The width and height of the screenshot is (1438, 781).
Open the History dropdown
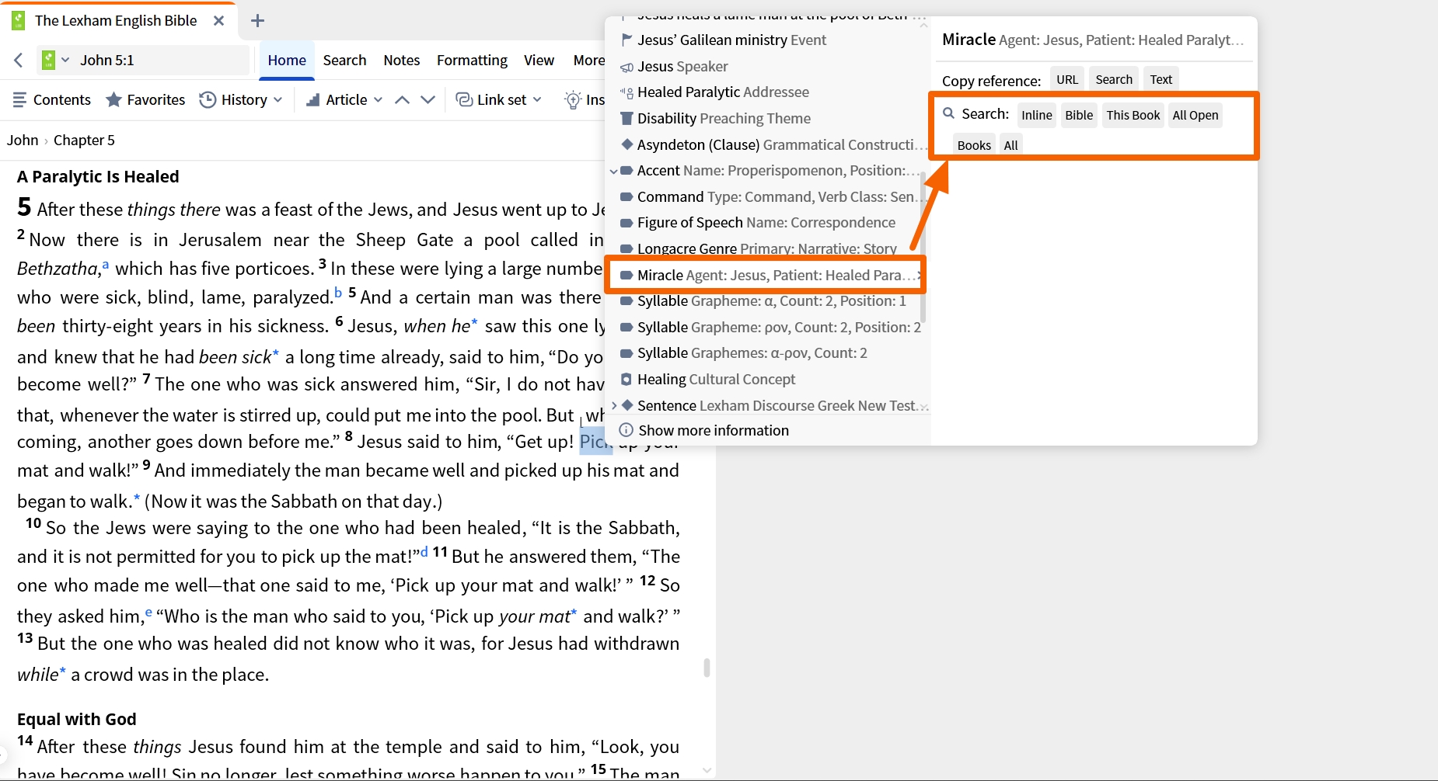(241, 99)
